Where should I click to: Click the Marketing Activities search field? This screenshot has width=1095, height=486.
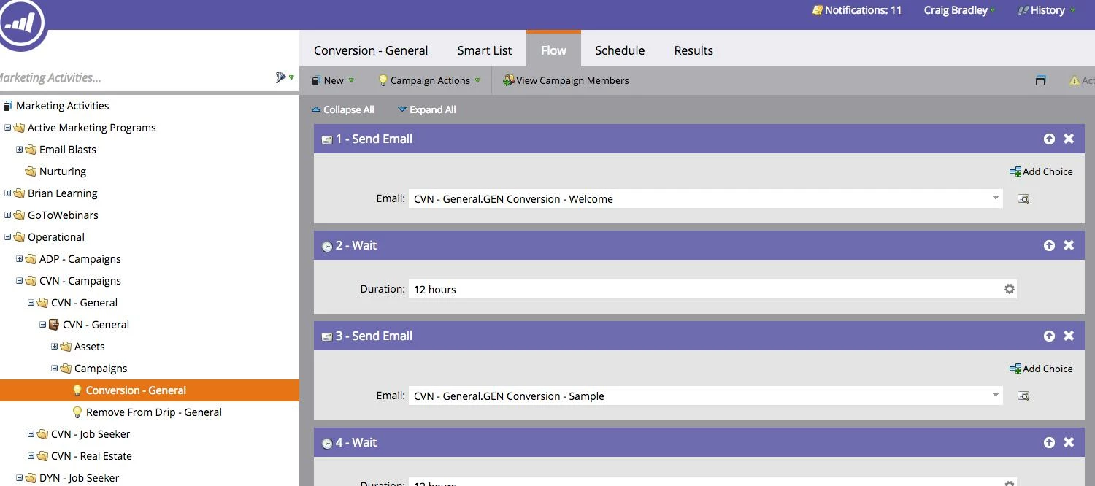(135, 77)
